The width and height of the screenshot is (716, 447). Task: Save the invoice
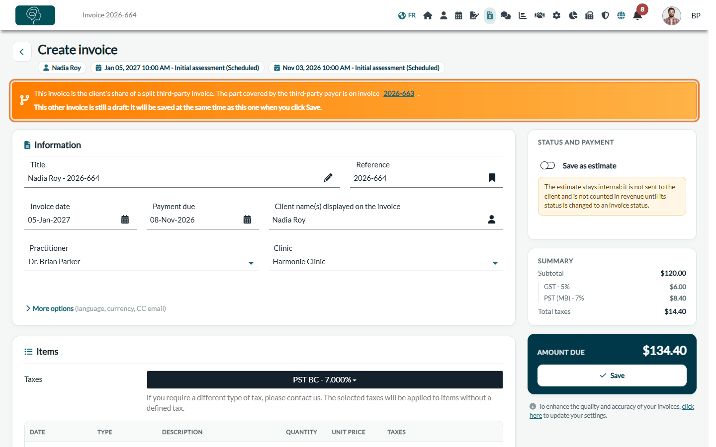pyautogui.click(x=612, y=375)
